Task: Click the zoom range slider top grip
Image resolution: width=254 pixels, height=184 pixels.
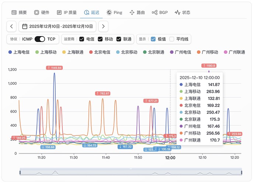Action: coord(131,169)
